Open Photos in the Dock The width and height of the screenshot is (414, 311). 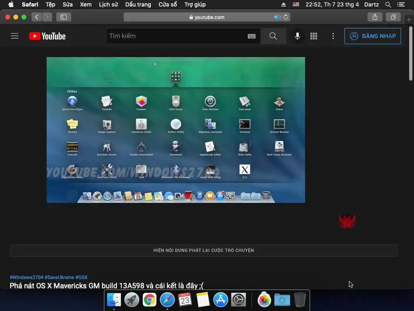pos(264,300)
